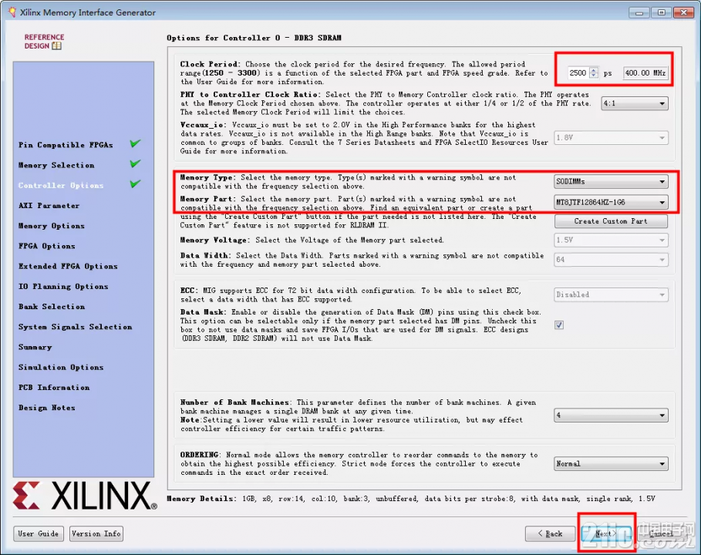
Task: Click the Back button
Action: [550, 533]
